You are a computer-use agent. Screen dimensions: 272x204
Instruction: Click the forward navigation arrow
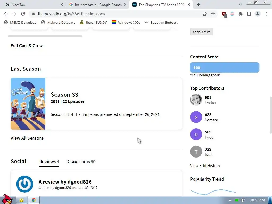click(x=14, y=14)
